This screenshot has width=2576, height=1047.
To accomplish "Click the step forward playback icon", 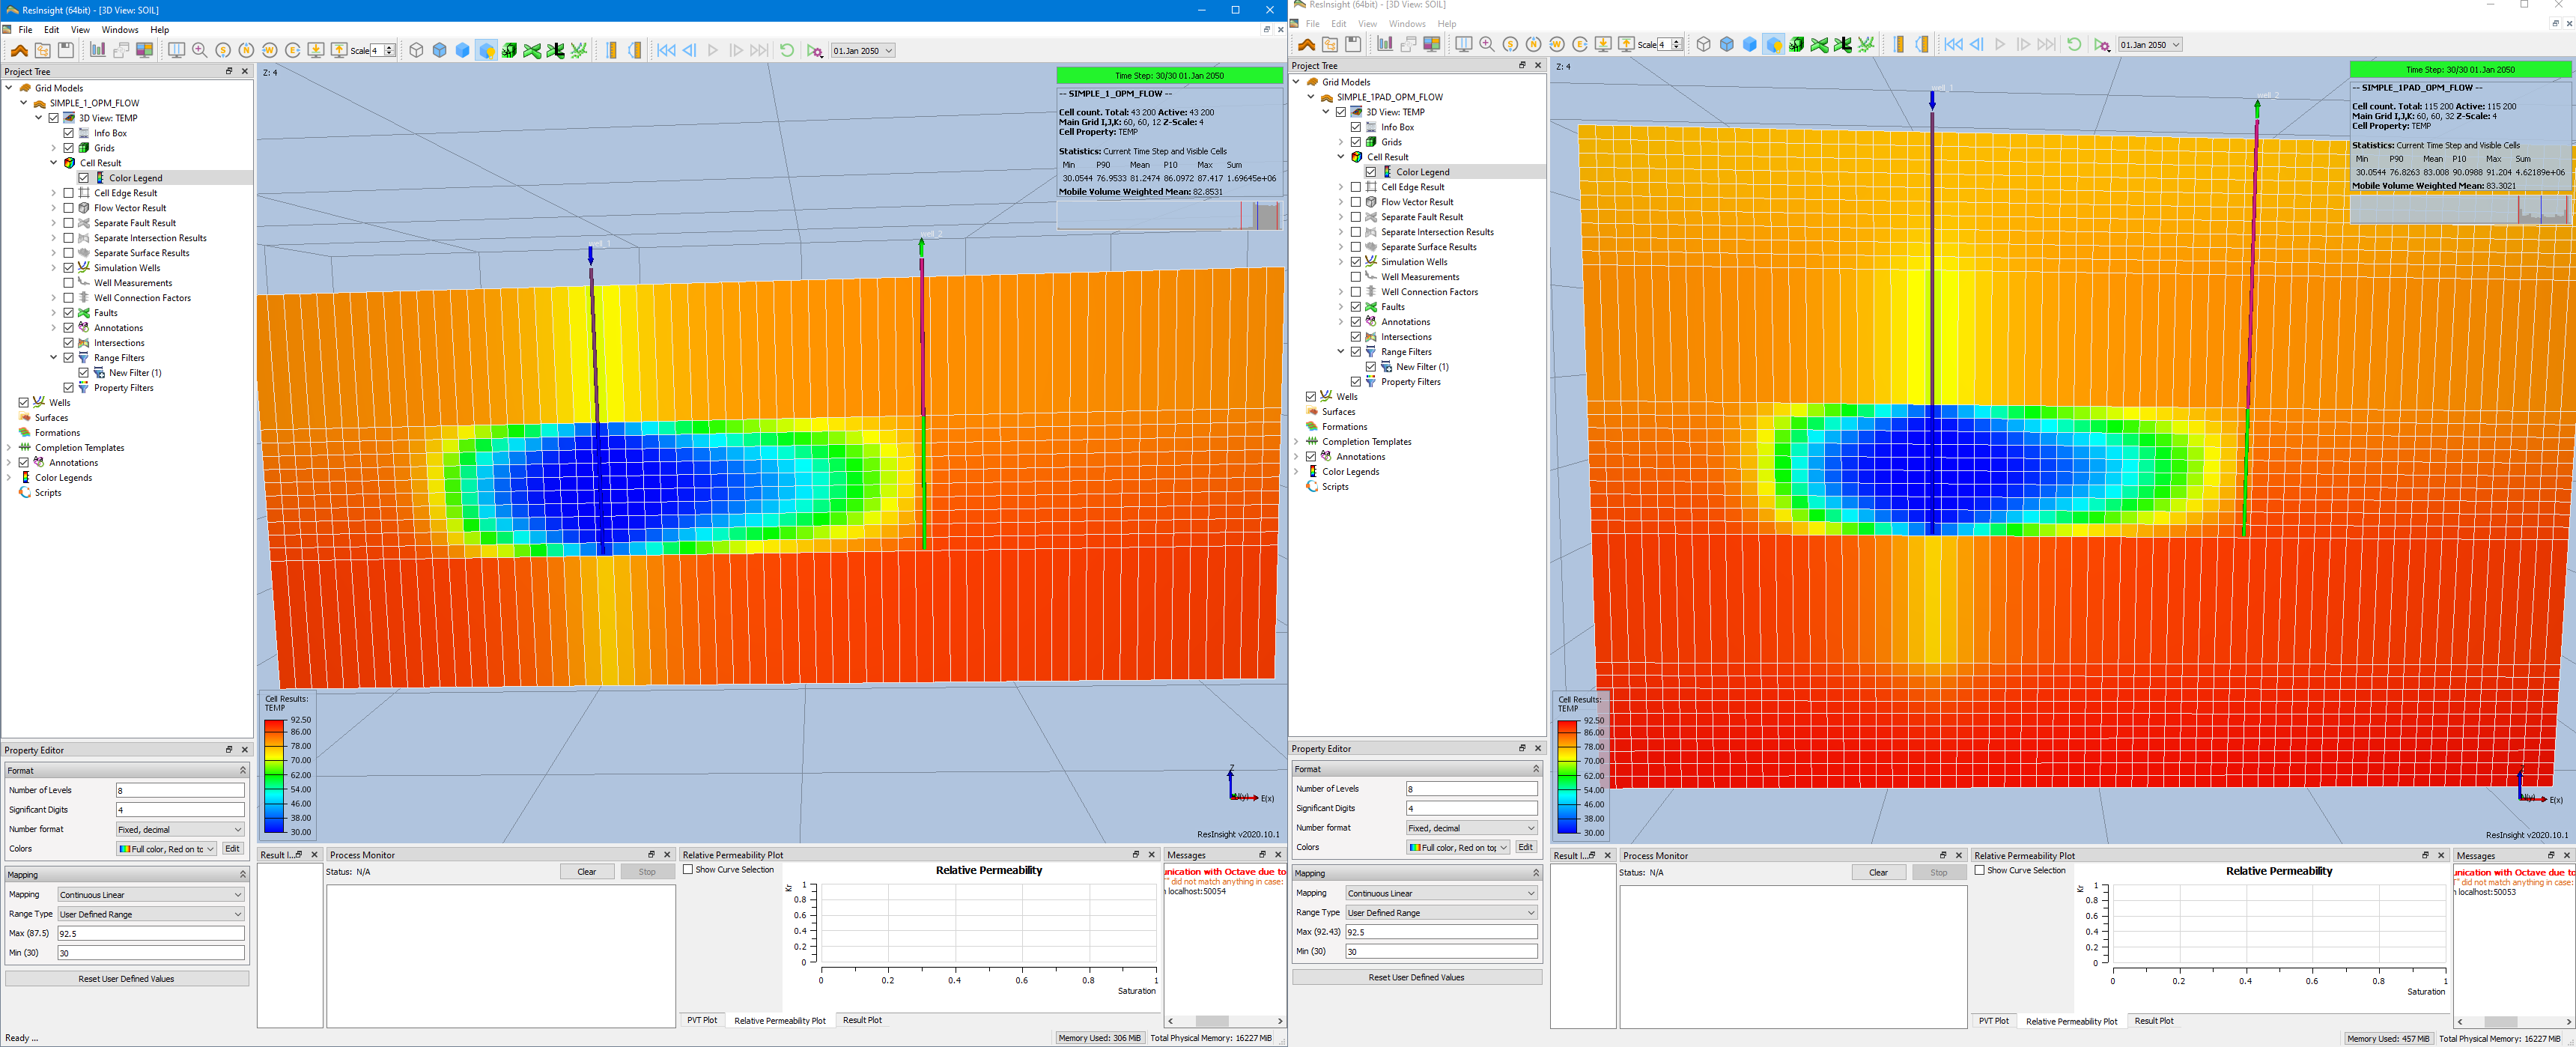I will pyautogui.click(x=736, y=50).
